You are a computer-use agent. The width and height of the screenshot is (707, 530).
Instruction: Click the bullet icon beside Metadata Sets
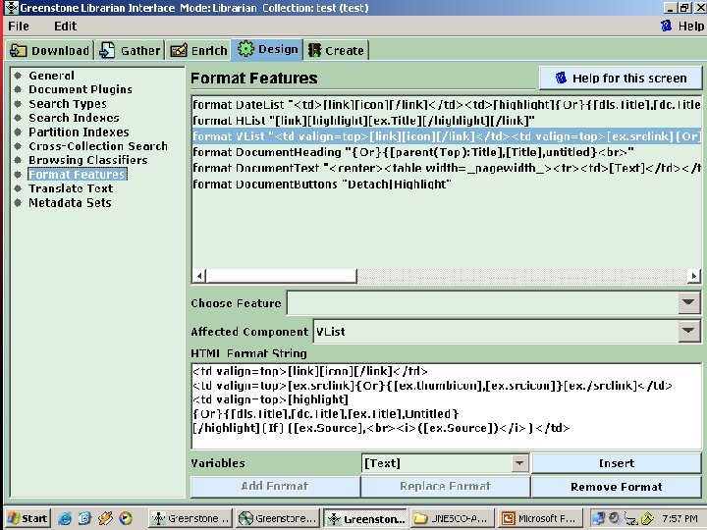click(x=18, y=203)
